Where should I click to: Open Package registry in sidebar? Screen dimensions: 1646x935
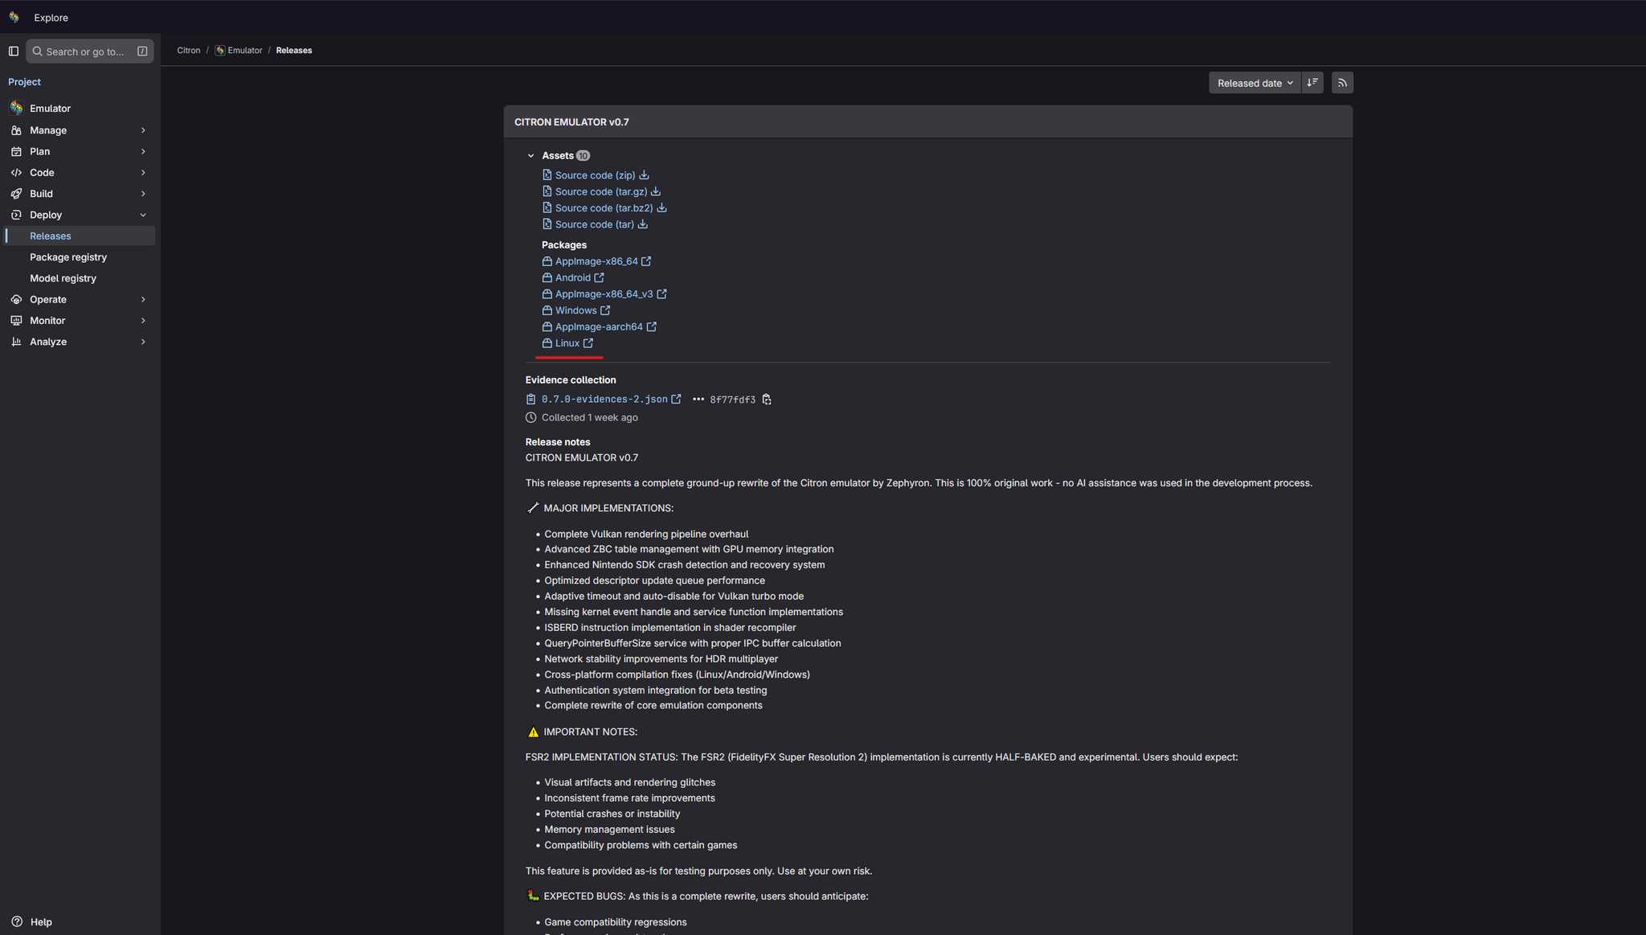[x=68, y=257]
